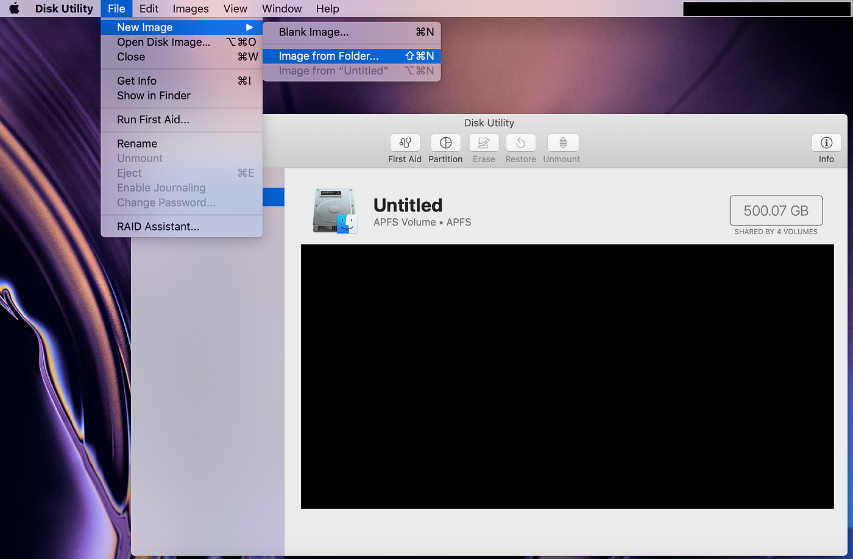Screen dimensions: 853x559
Task: Choose Blank Image from submenu
Action: [352, 32]
